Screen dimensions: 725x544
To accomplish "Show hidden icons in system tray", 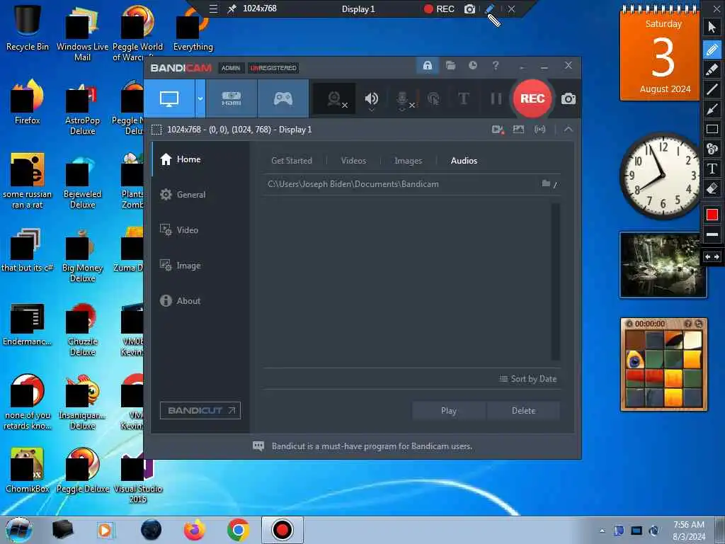I will tap(602, 531).
